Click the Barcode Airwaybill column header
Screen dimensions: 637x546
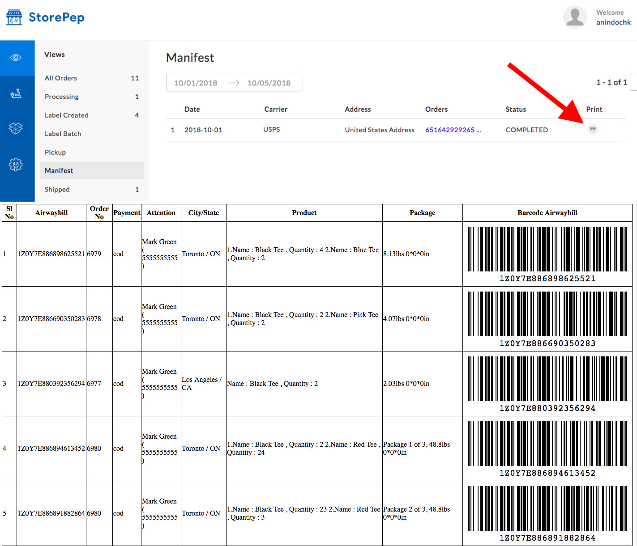pyautogui.click(x=547, y=213)
